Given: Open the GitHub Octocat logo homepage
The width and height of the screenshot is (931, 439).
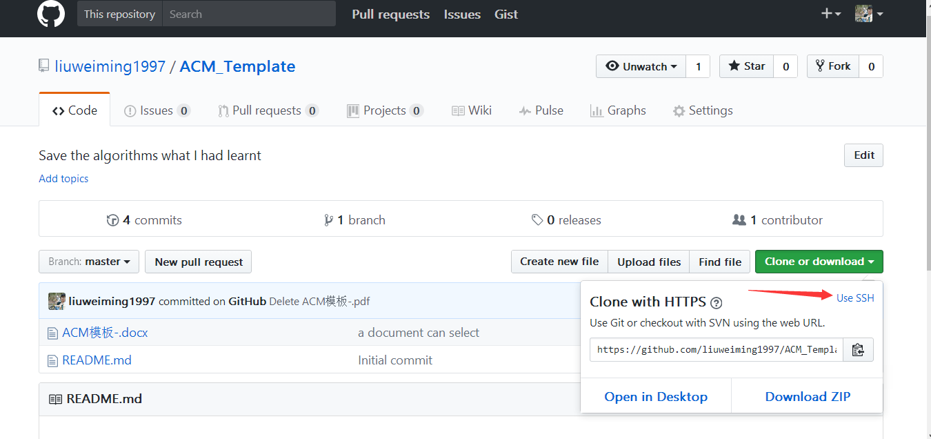Looking at the screenshot, I should (x=51, y=14).
